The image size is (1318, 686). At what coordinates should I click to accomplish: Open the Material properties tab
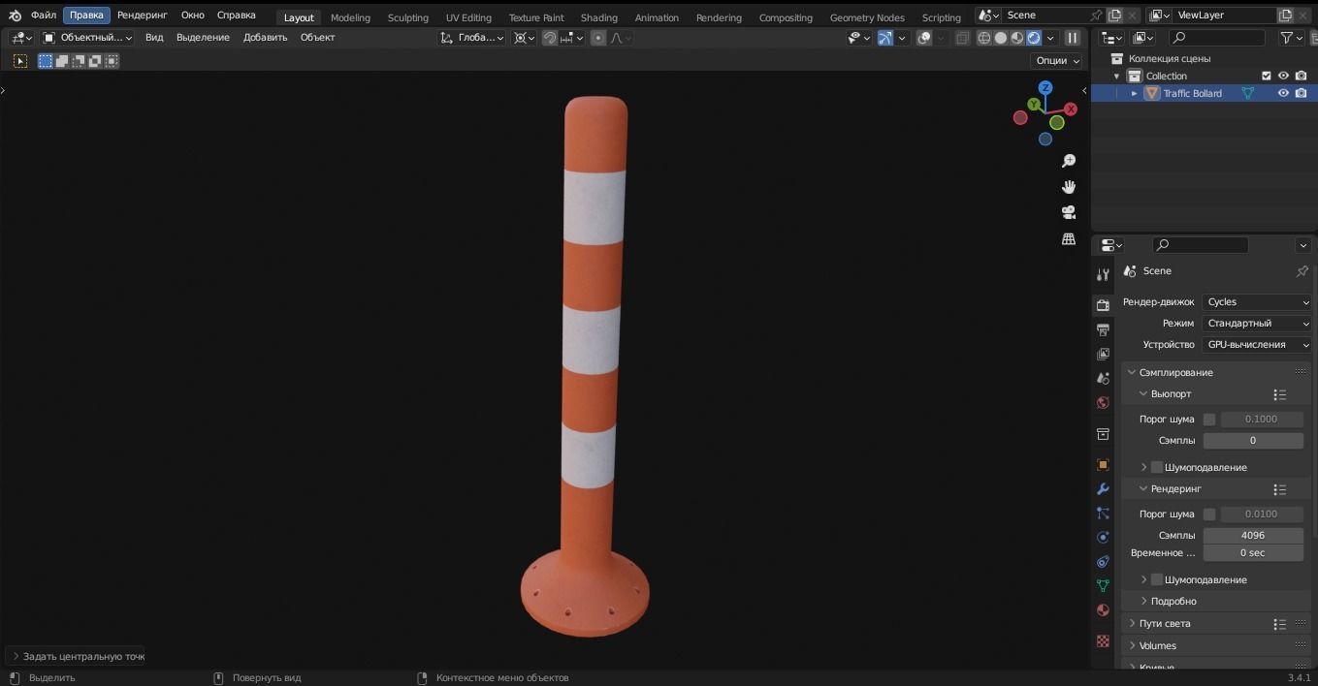pos(1103,610)
